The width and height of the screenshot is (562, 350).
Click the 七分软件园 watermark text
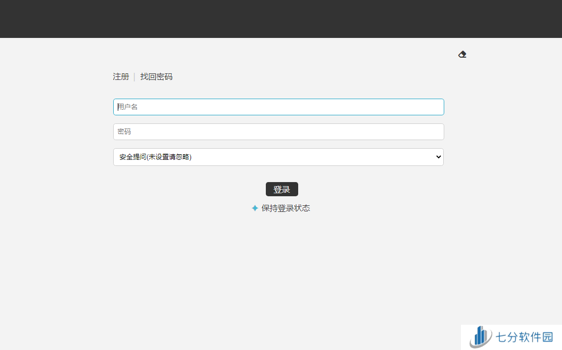(x=525, y=337)
